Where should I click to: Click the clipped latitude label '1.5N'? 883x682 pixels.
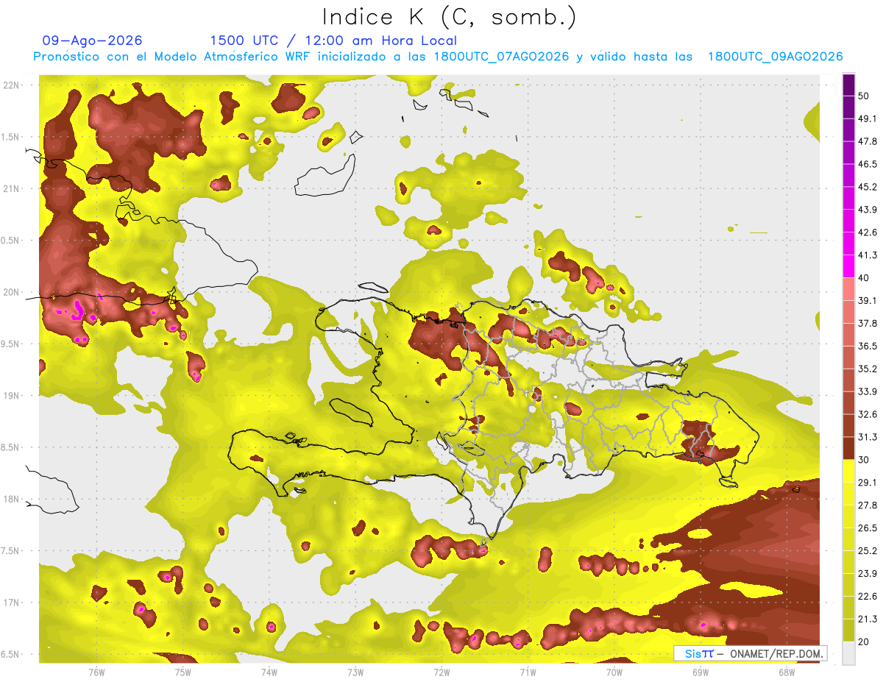coord(11,137)
